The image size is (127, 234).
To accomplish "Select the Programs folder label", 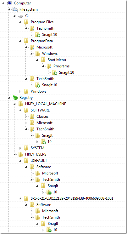I will (x=62, y=66).
